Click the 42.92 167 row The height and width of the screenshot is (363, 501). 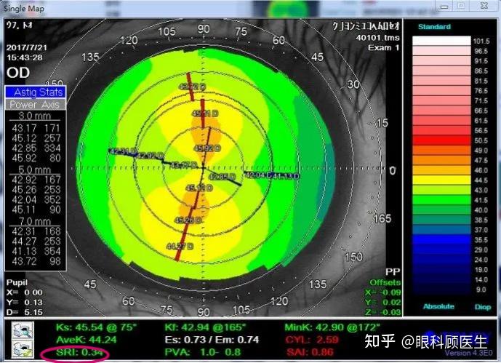[36, 180]
